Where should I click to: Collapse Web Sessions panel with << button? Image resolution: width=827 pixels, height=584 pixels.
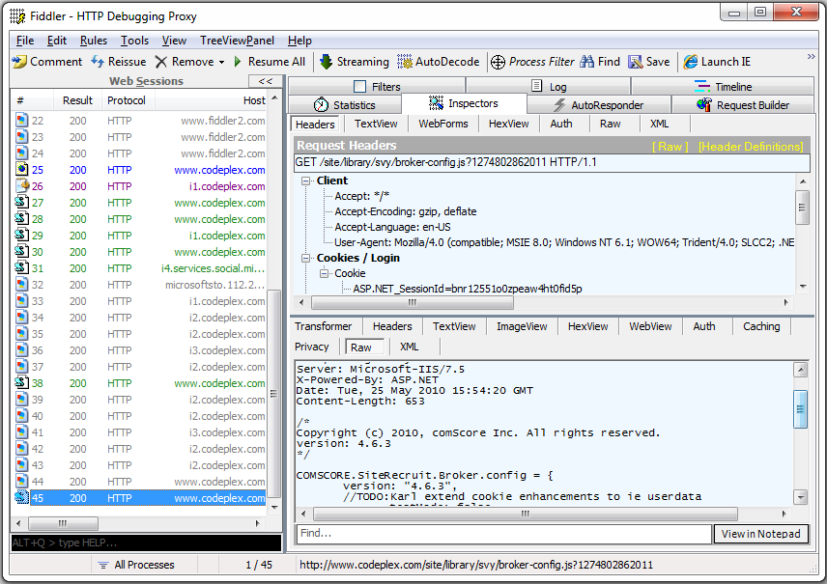[266, 81]
